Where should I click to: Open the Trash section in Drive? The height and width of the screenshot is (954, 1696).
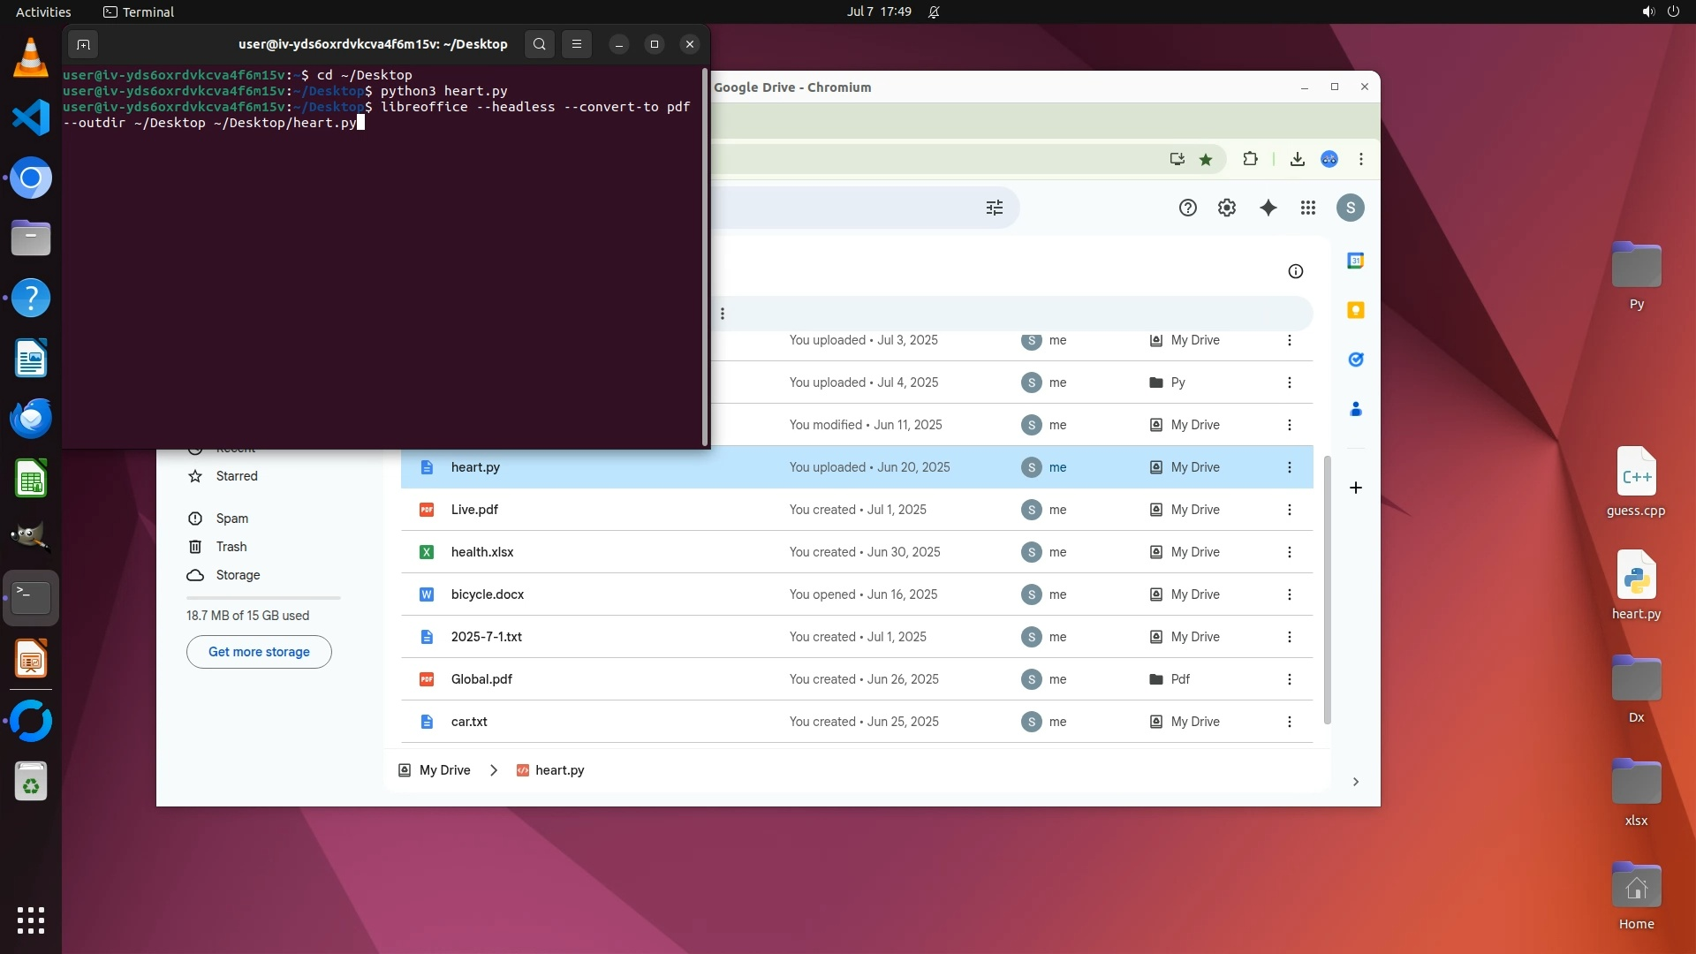click(x=231, y=547)
